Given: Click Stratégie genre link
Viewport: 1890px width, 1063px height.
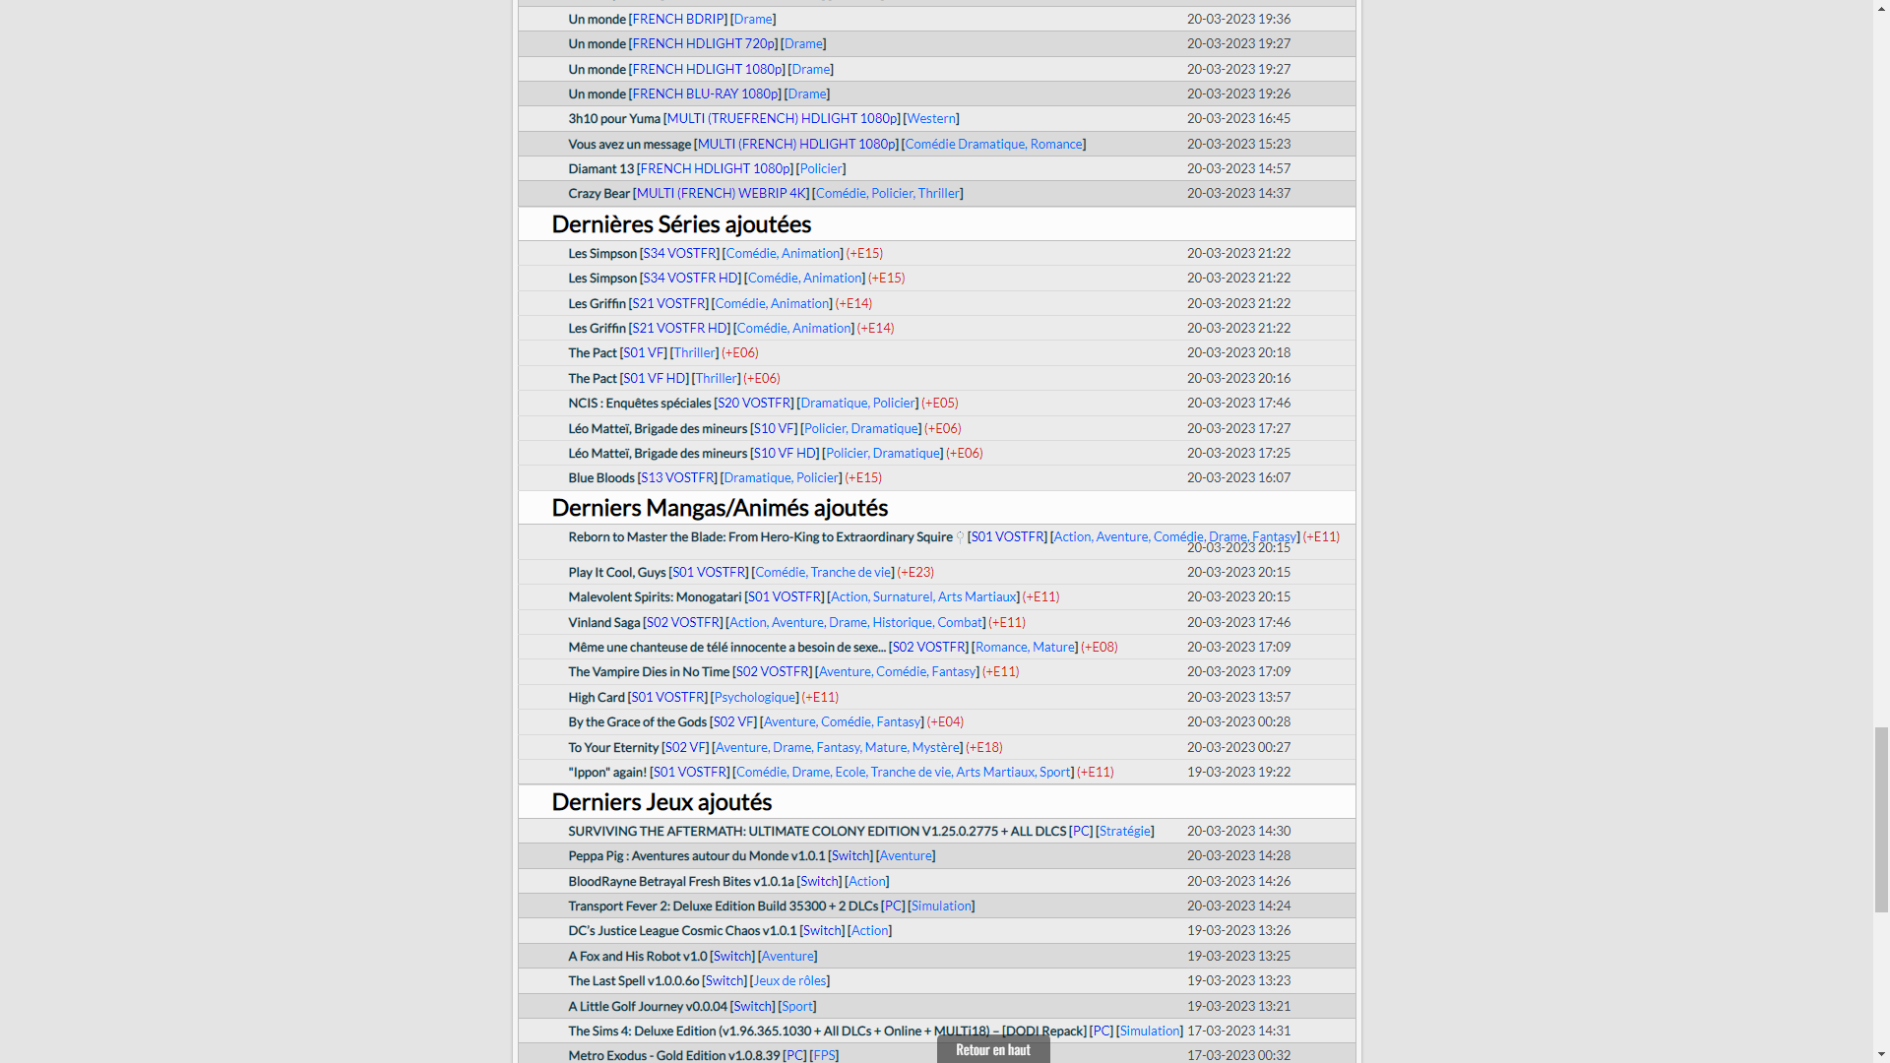Looking at the screenshot, I should point(1125,831).
